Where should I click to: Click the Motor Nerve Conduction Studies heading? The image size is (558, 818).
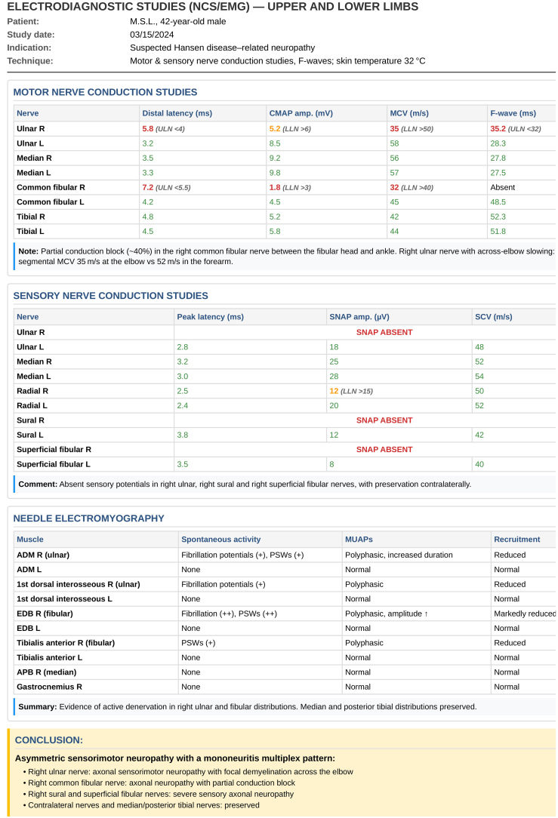[105, 92]
